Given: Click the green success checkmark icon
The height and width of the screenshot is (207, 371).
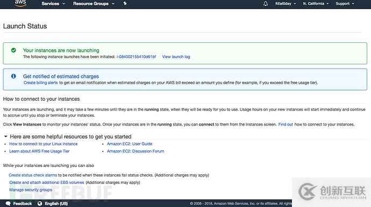Looking at the screenshot, I should [x=13, y=50].
